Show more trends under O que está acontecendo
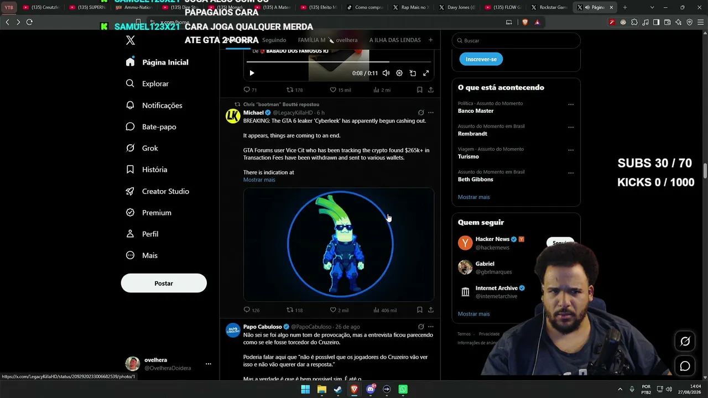Viewport: 708px width, 398px height. pos(474,197)
